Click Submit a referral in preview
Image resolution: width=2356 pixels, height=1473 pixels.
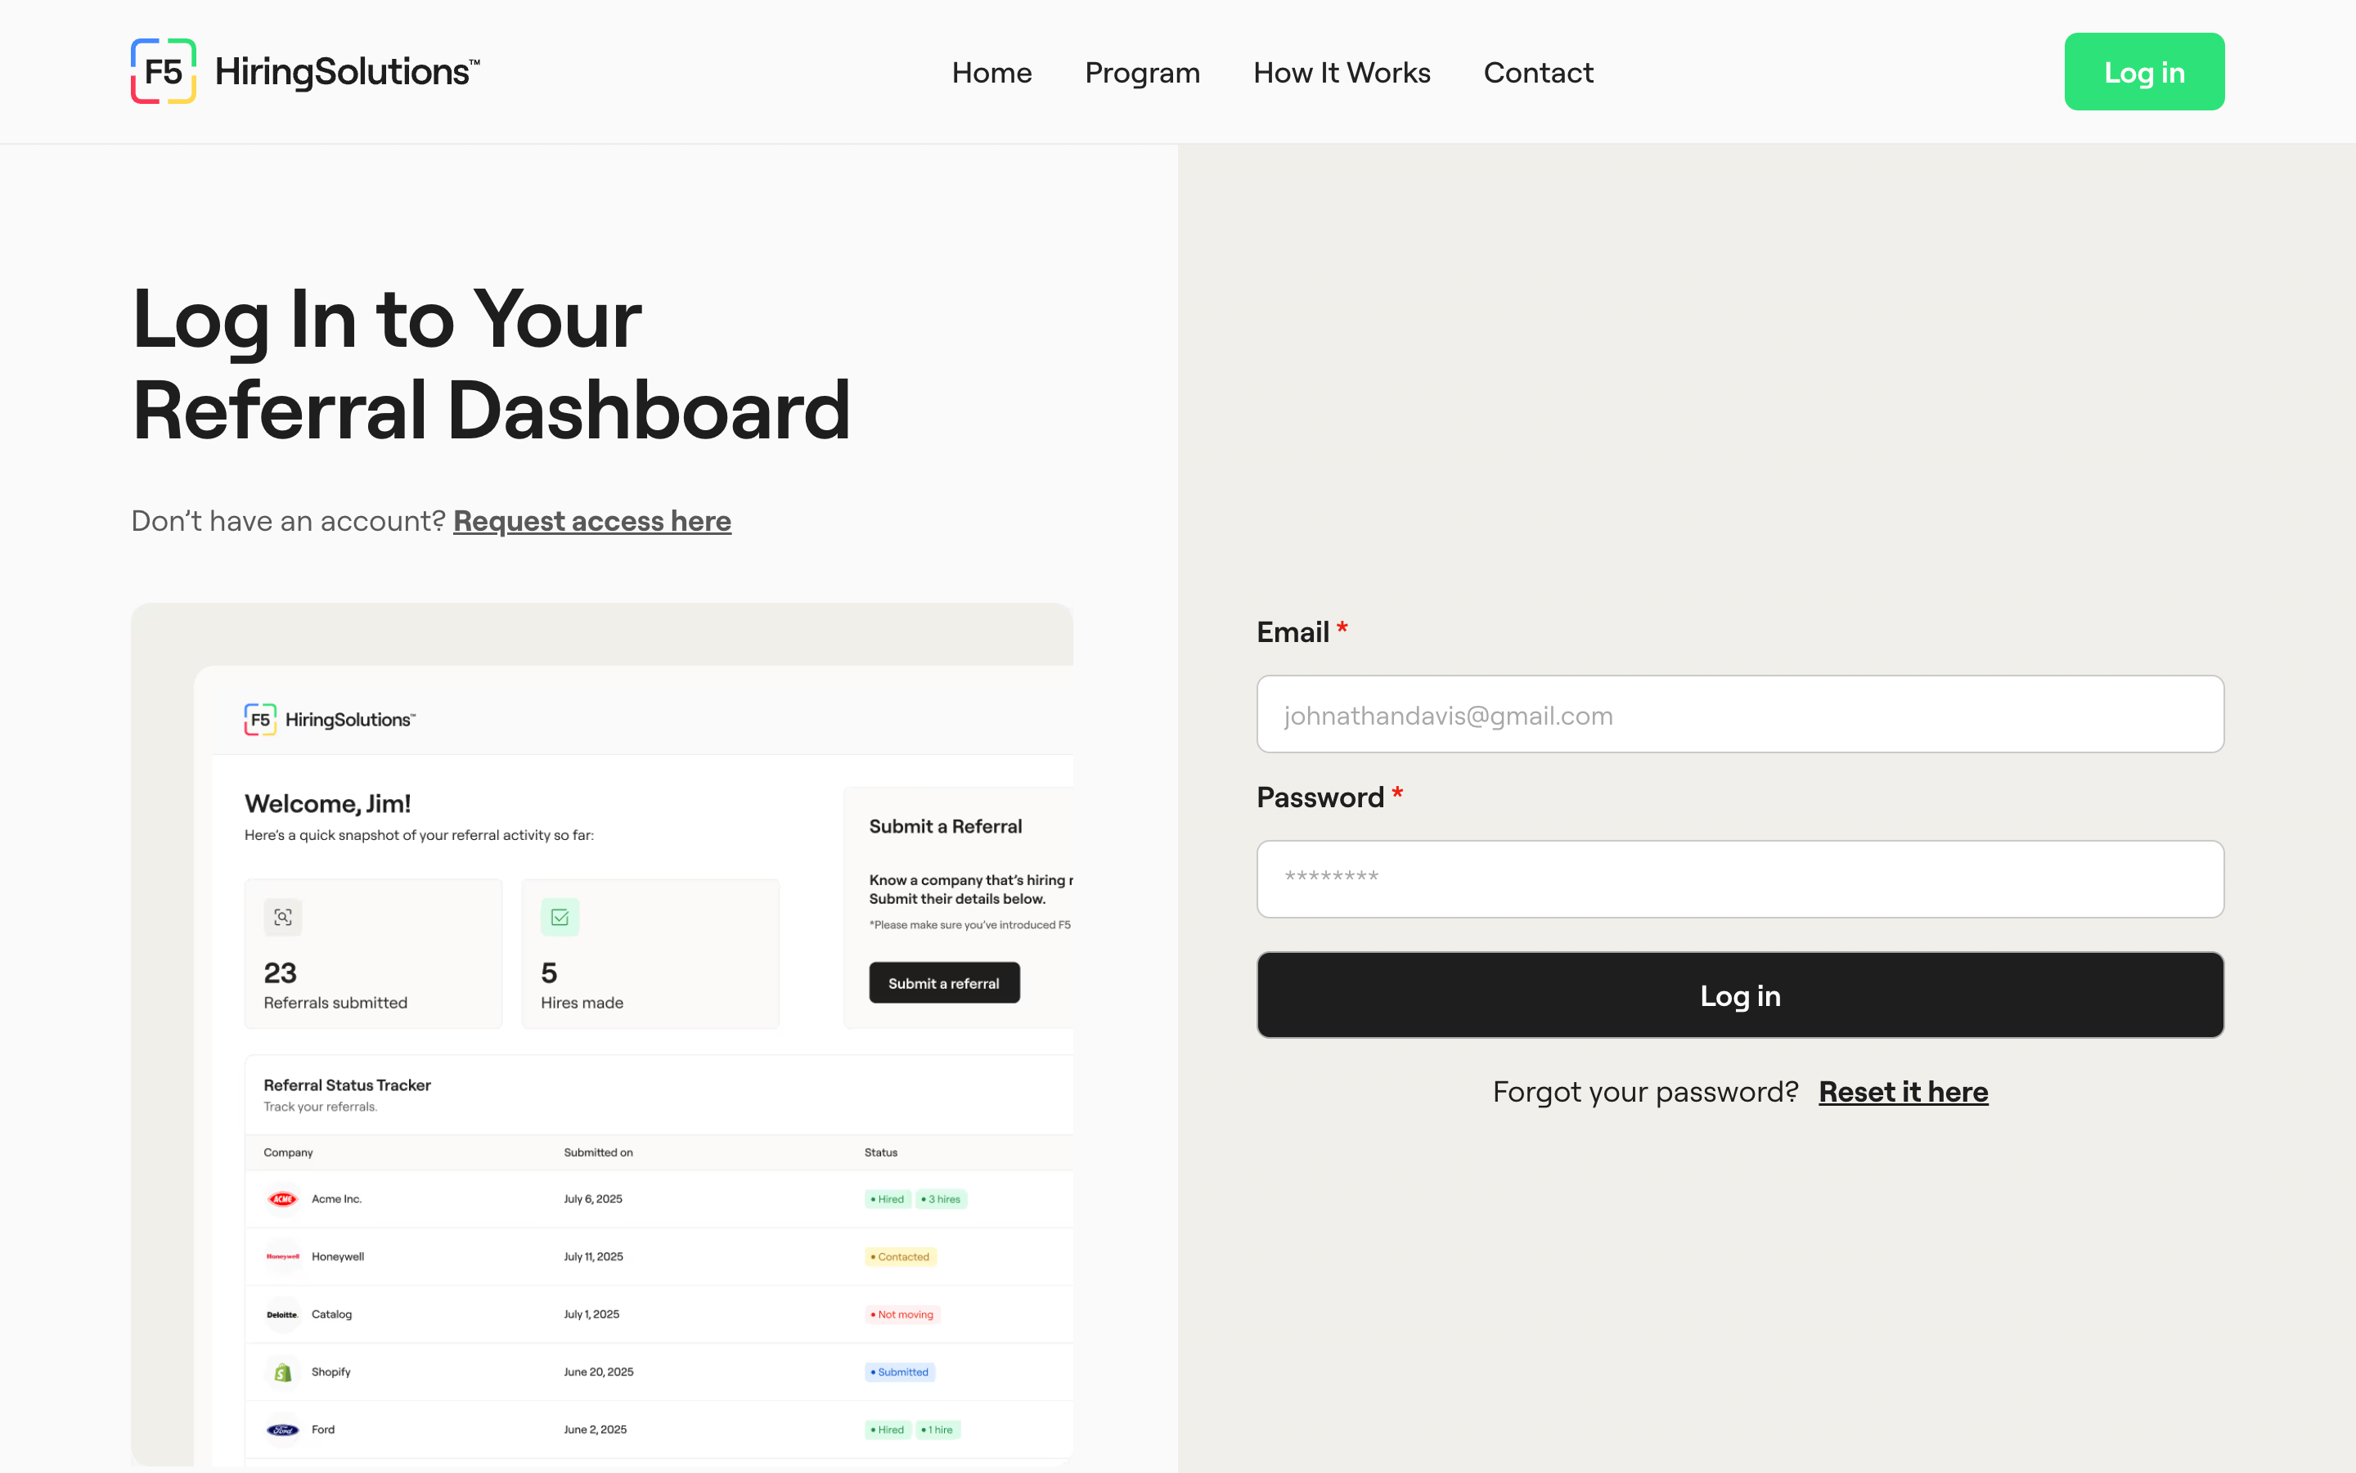(x=944, y=983)
